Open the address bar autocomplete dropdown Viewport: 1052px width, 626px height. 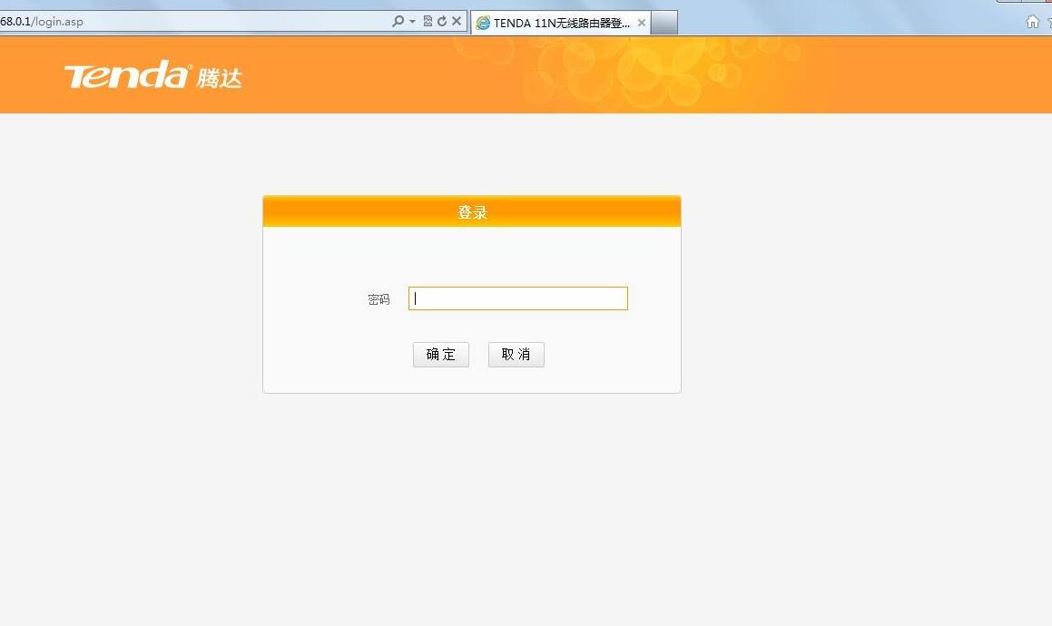click(410, 21)
